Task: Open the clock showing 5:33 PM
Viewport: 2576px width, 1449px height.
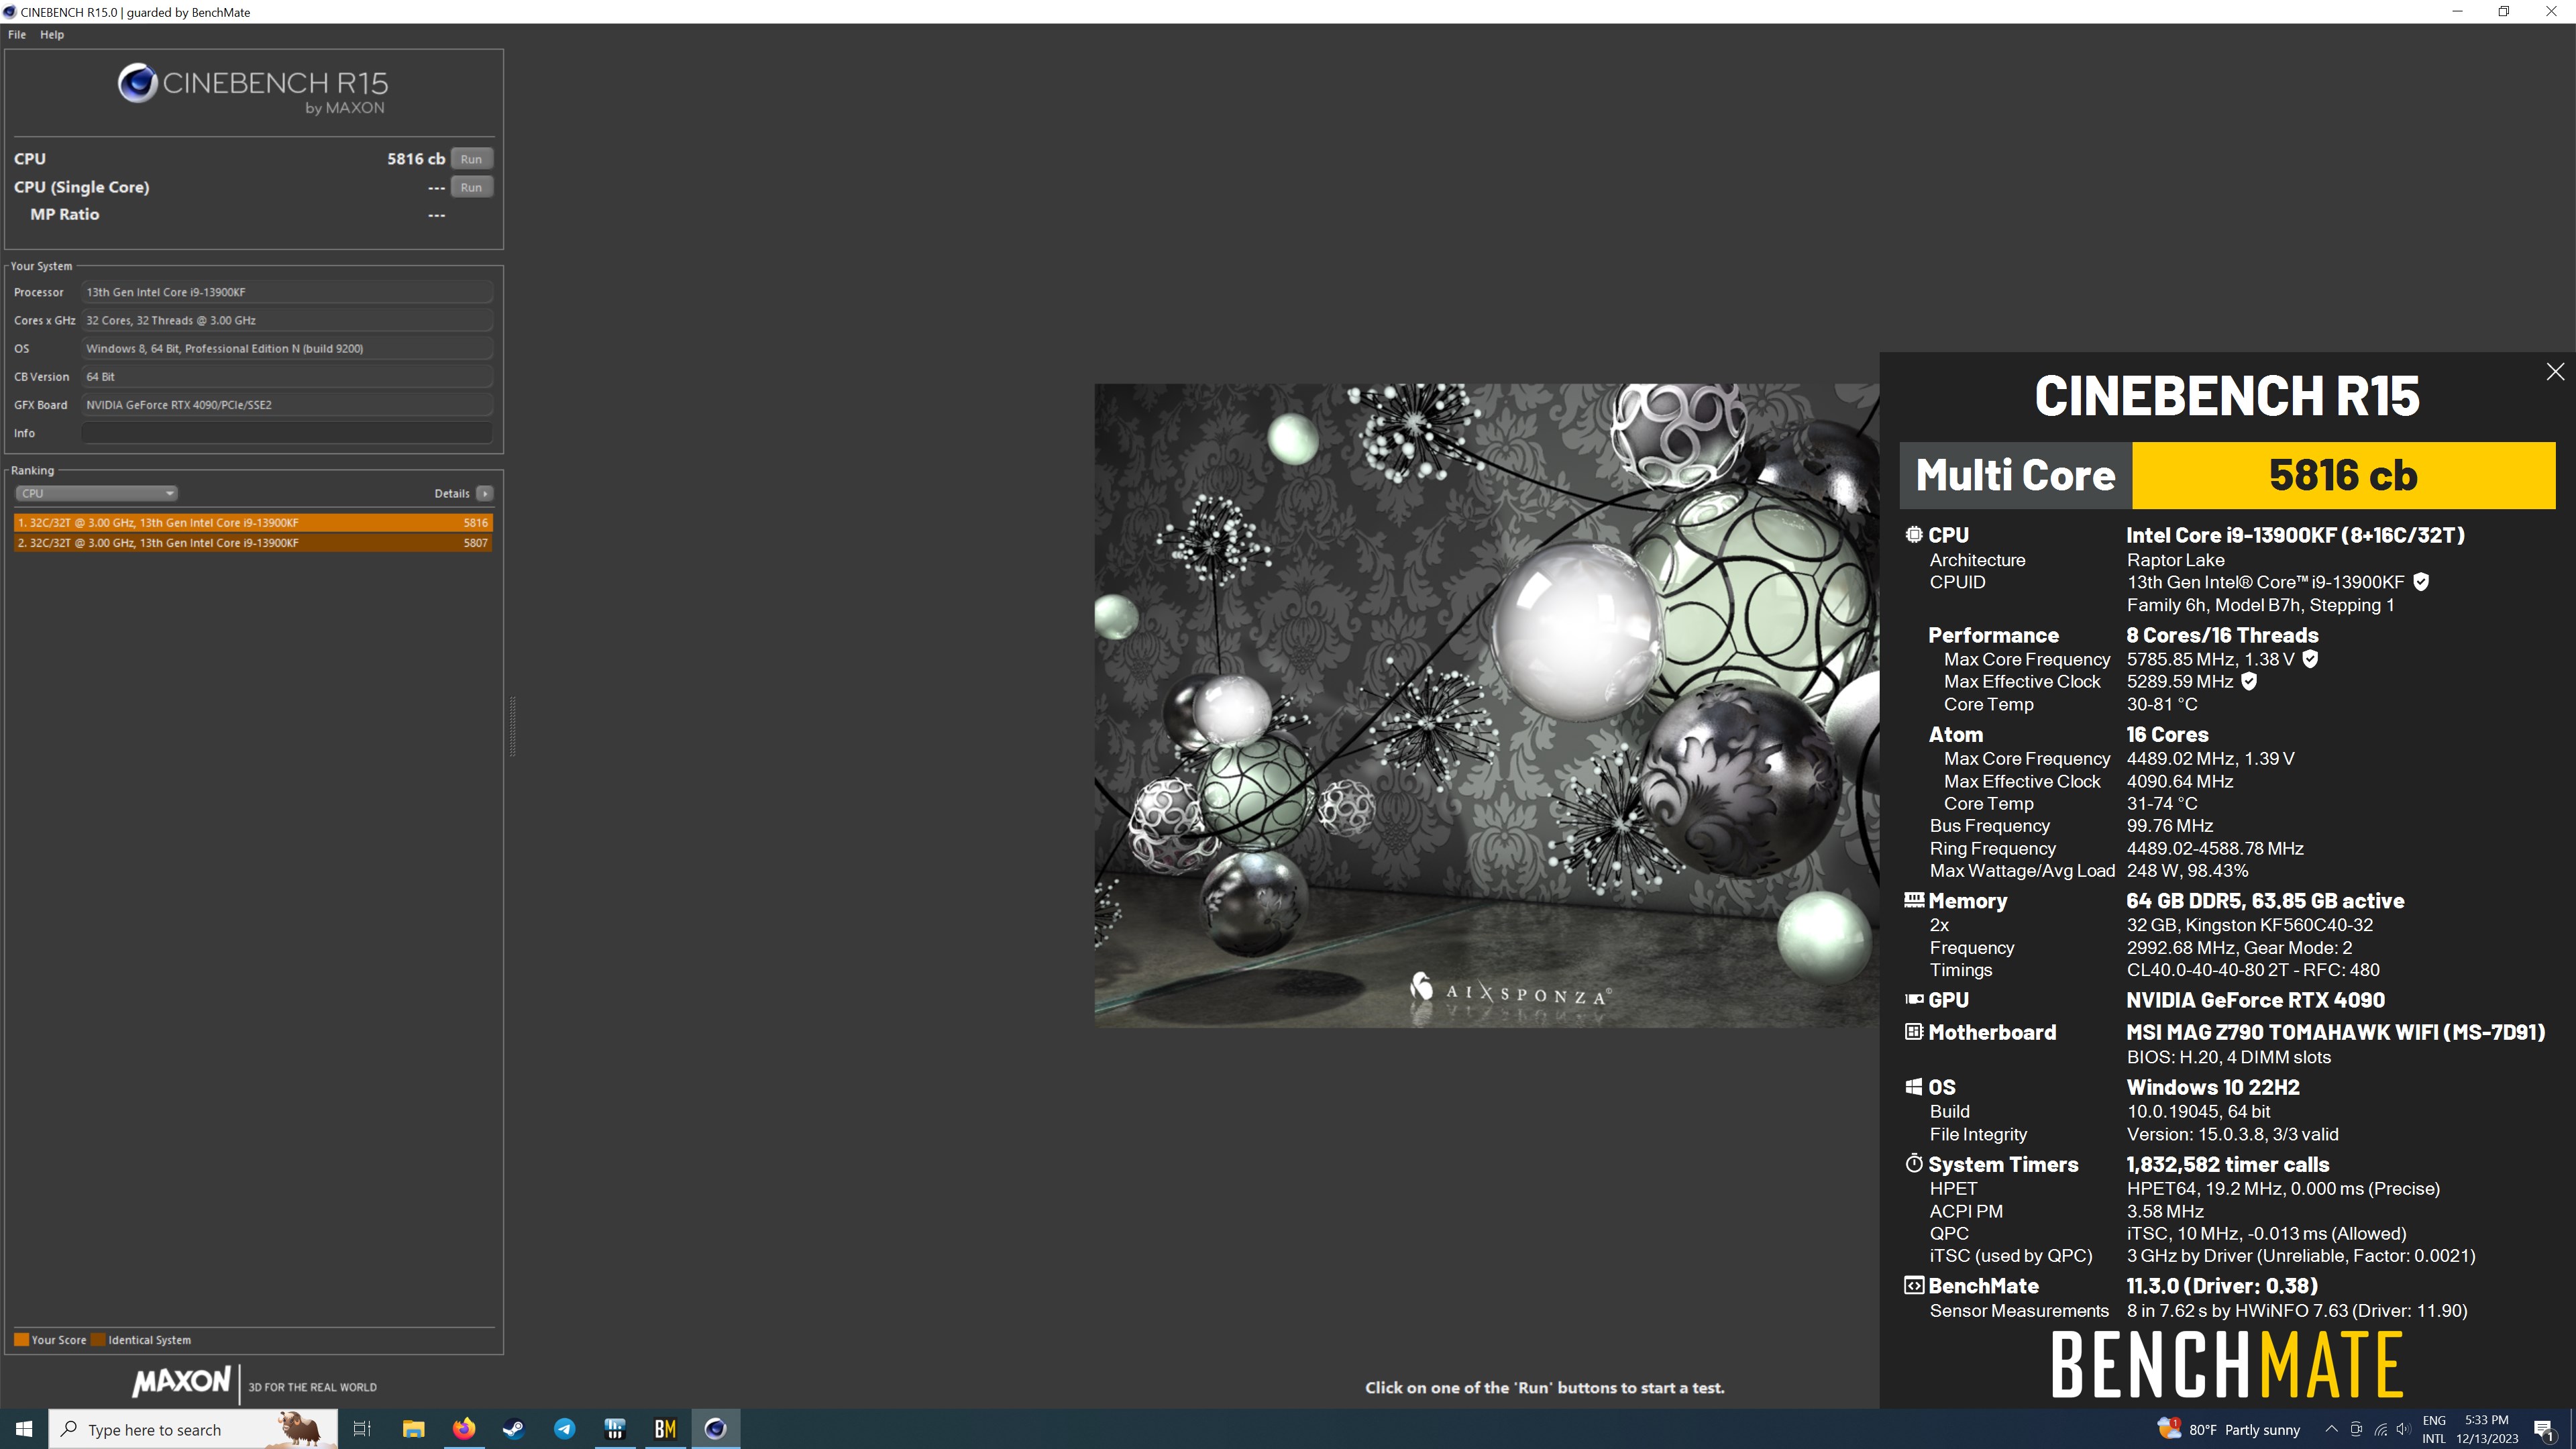Action: coord(2487,1429)
